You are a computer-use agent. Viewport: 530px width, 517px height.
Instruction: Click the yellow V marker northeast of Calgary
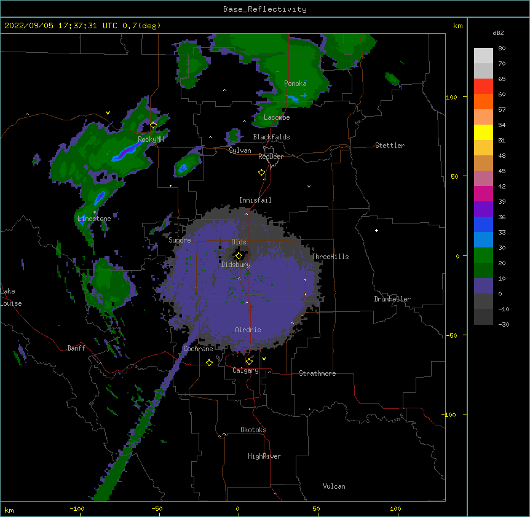tap(264, 359)
